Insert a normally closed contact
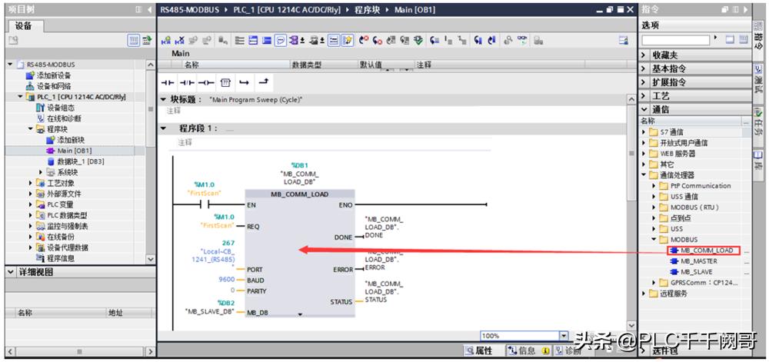Image resolution: width=769 pixels, height=362 pixels. tap(187, 81)
